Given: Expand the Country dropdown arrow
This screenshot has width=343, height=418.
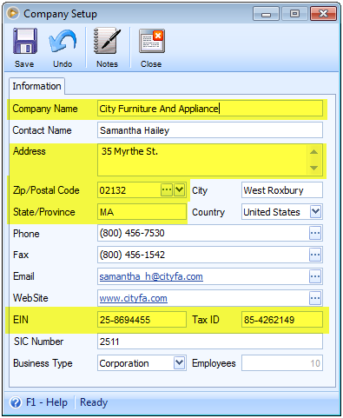Looking at the screenshot, I should tap(315, 211).
